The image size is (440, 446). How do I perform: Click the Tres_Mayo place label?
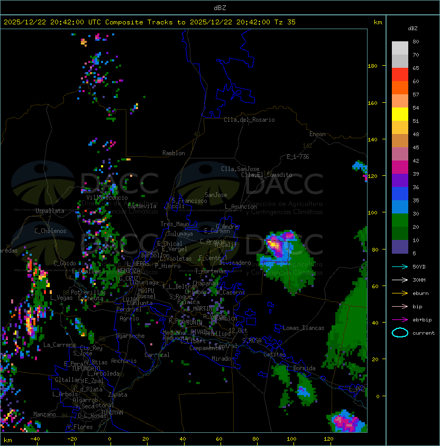coord(175,224)
